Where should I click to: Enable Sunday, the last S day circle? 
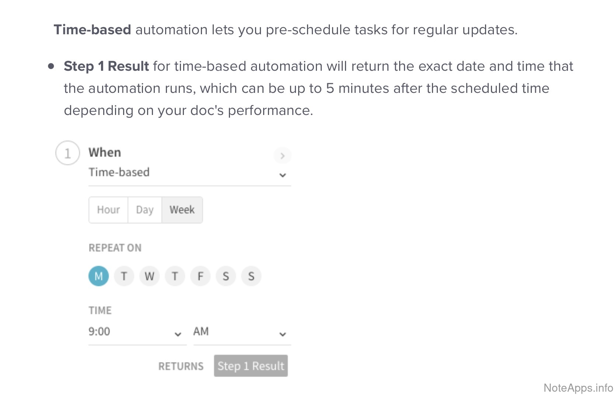[251, 276]
